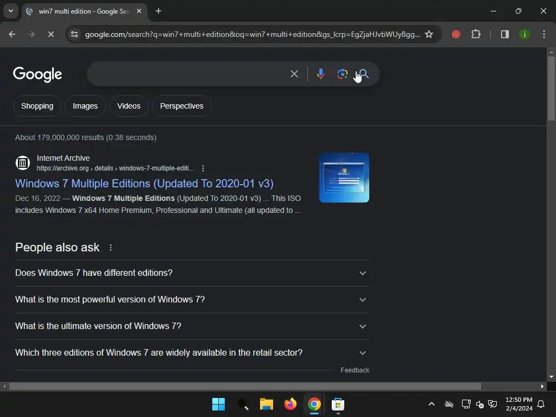Open "Windows 7 Multiple Editions" result link
Viewport: 556px width, 417px height.
pos(144,184)
